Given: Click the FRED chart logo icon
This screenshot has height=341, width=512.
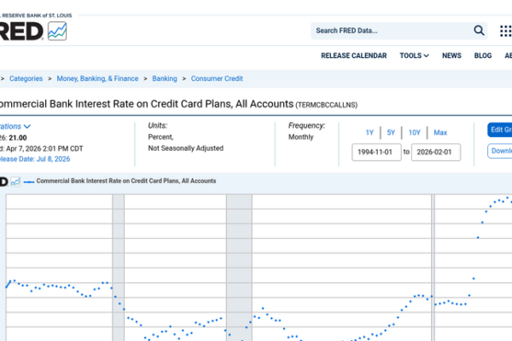Looking at the screenshot, I should [57, 31].
